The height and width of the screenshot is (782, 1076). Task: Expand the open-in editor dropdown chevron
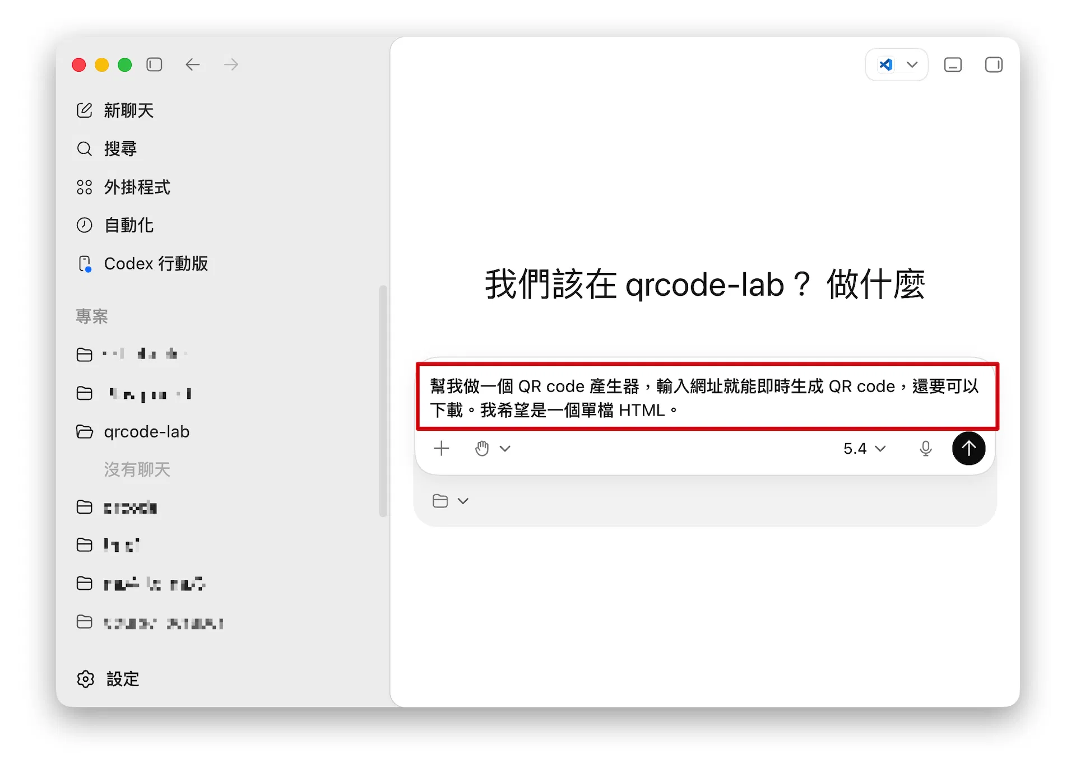click(x=912, y=65)
